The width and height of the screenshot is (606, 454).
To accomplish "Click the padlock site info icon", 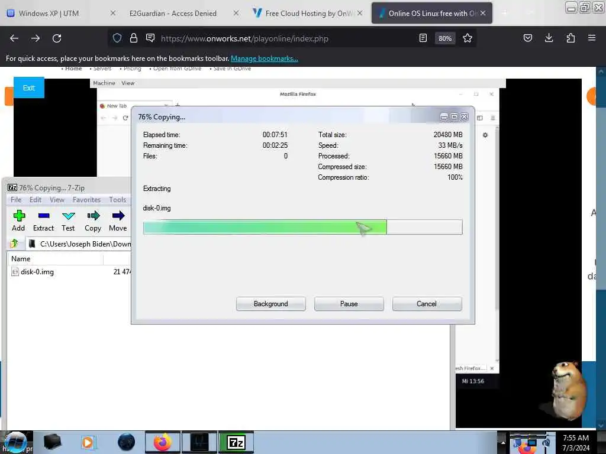I will (134, 38).
